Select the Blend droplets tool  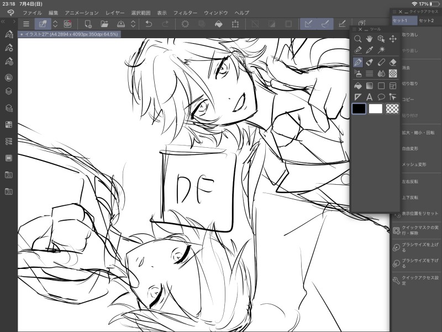(x=381, y=74)
